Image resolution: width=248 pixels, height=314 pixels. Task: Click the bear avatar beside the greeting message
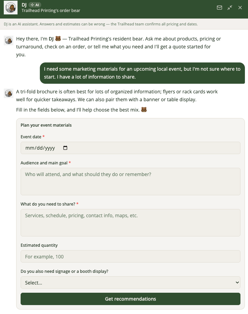point(9,40)
